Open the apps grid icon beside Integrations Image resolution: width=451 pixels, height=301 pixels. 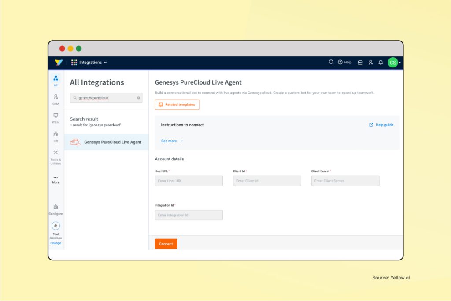click(74, 63)
